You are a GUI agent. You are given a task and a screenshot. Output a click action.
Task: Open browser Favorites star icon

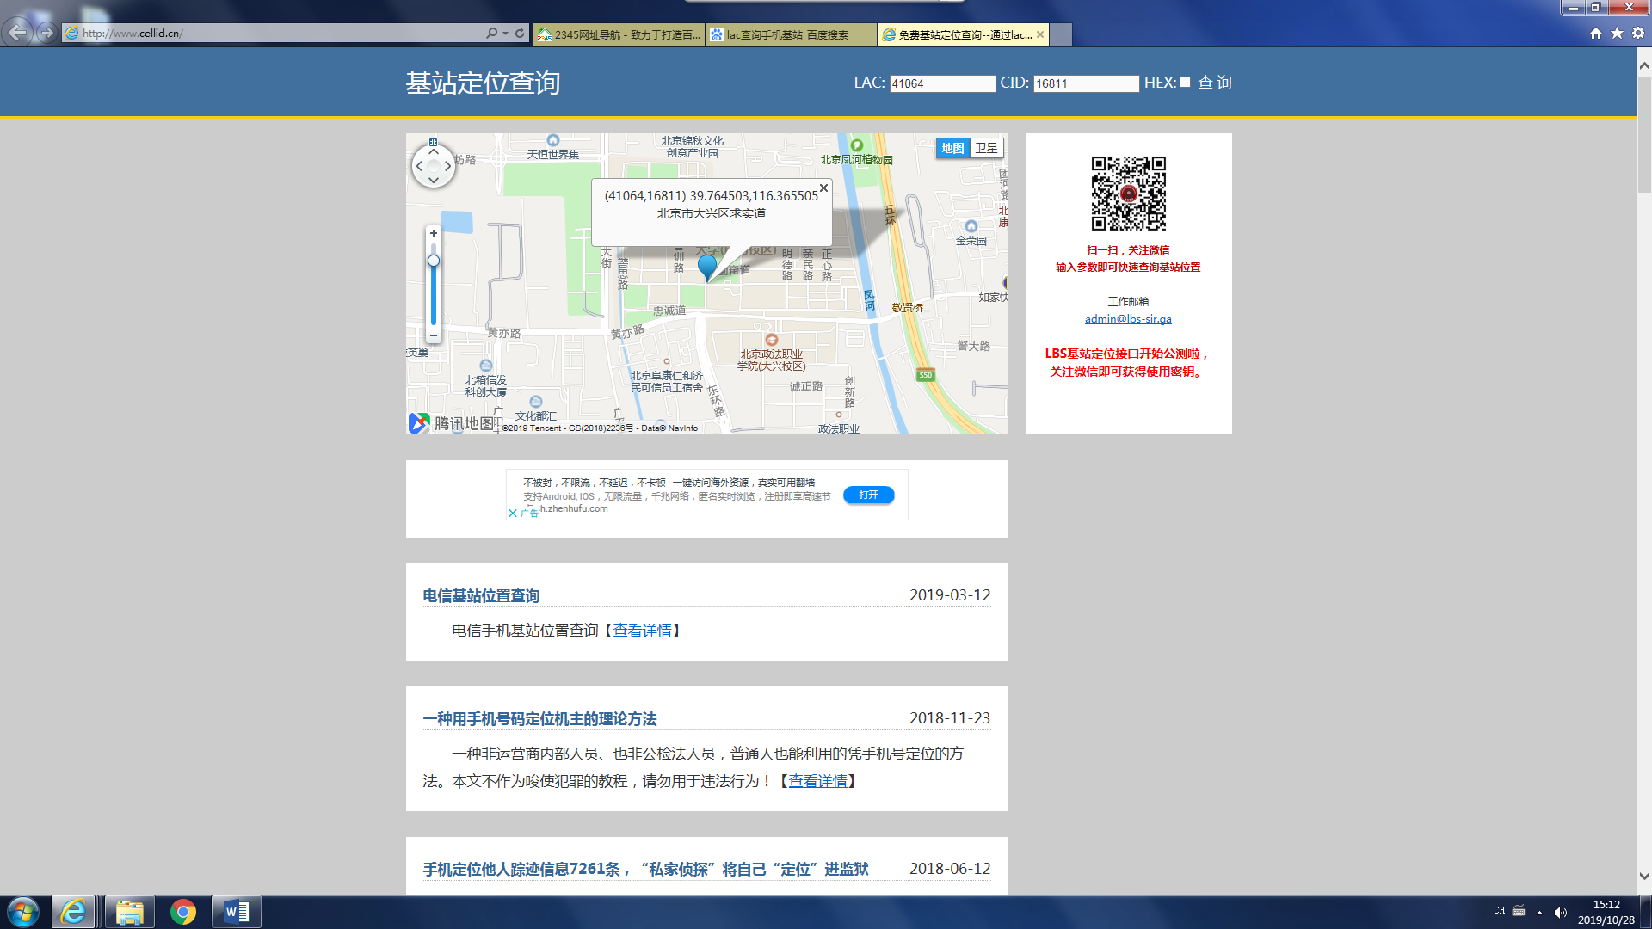1617,33
